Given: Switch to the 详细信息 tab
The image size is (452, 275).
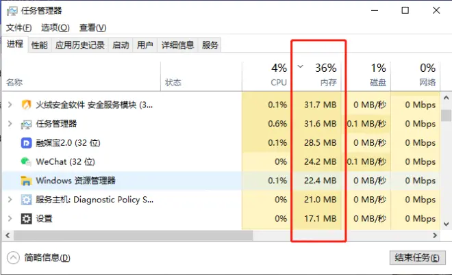Looking at the screenshot, I should [177, 45].
